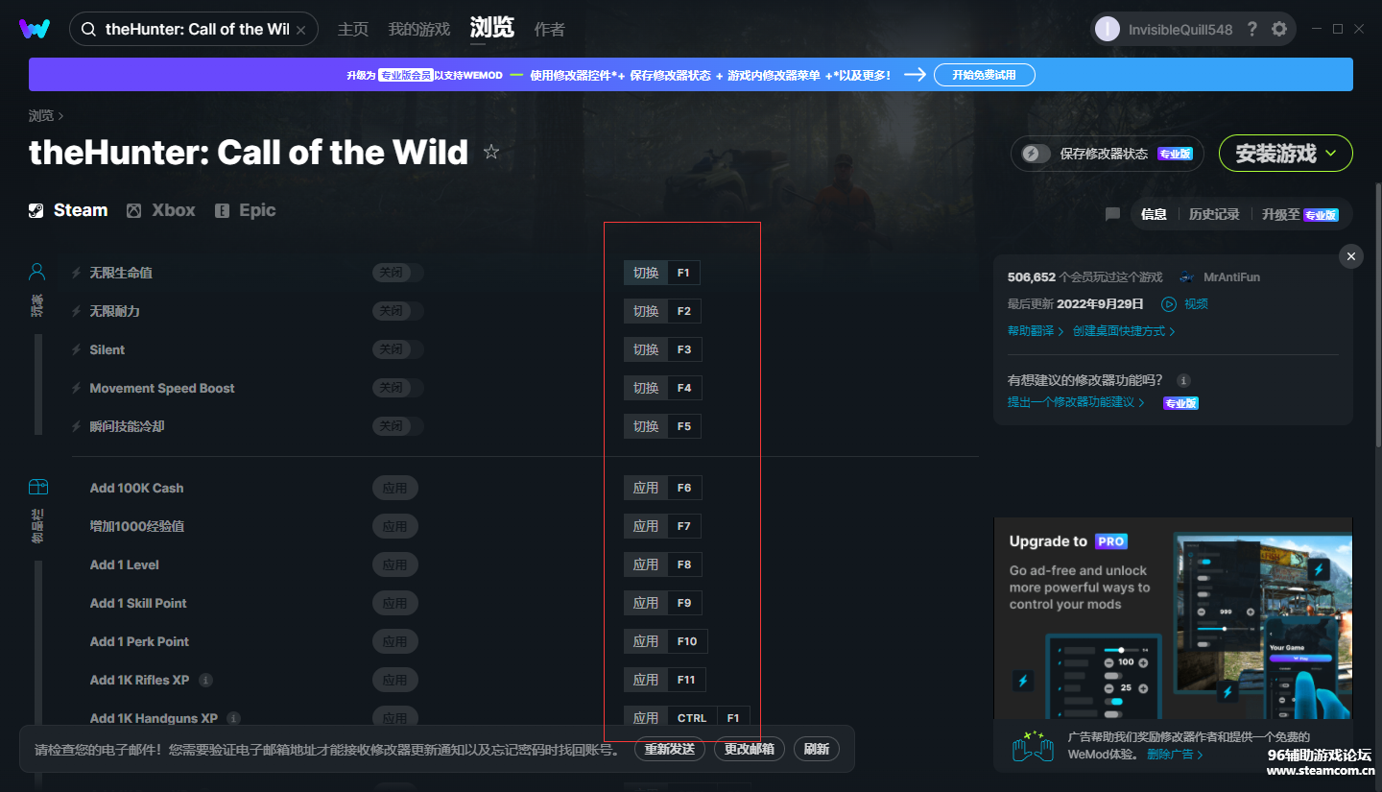Click 重新发送 to resend email
This screenshot has width=1382, height=792.
[x=669, y=749]
